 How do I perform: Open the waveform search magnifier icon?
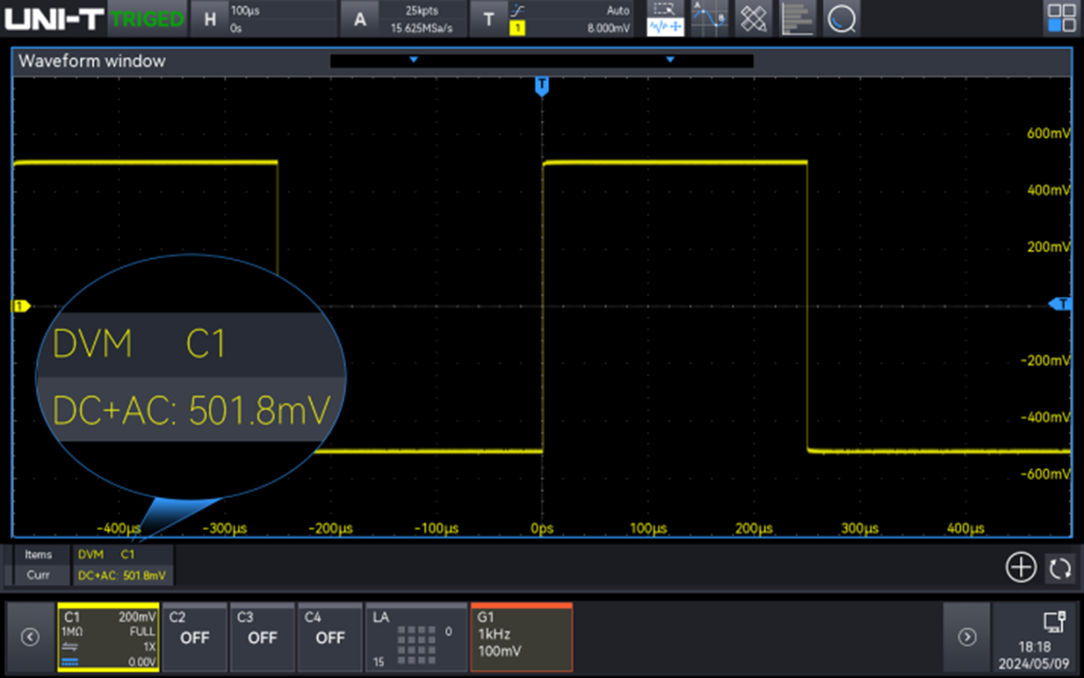842,19
